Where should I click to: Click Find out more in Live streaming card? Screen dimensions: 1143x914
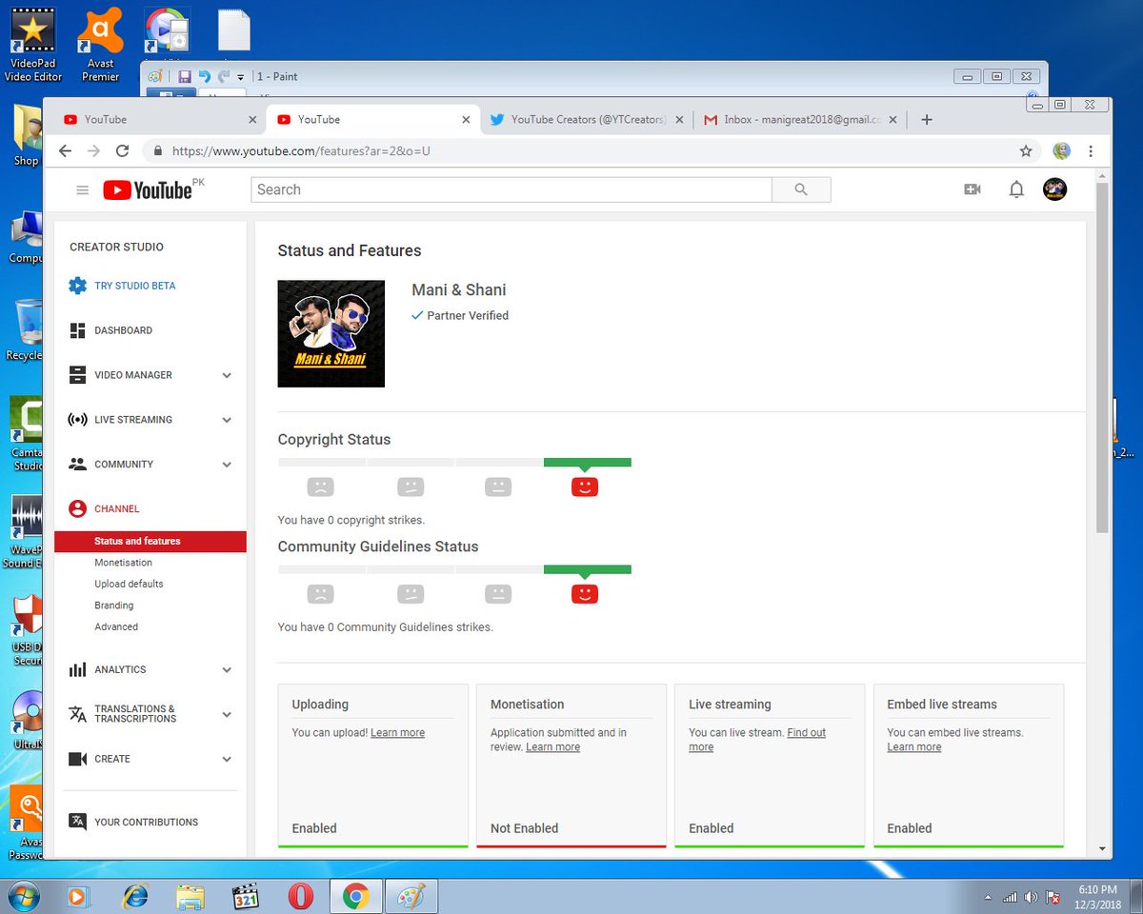pyautogui.click(x=757, y=740)
